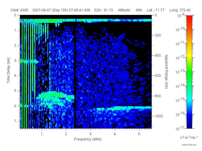Click the altitude value '896'
The image size is (202, 151).
click(x=139, y=10)
